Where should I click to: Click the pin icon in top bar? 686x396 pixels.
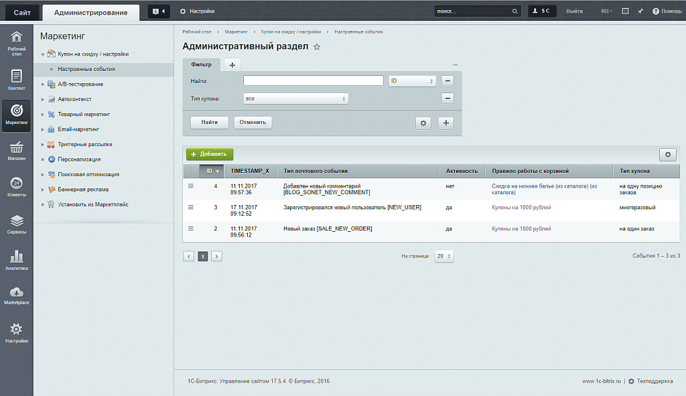(x=640, y=11)
